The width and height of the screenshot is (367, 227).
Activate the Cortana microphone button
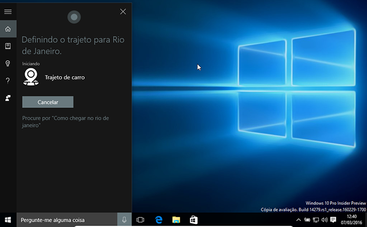click(x=124, y=220)
